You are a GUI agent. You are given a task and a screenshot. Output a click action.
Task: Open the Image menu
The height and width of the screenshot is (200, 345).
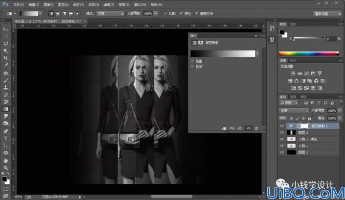pyautogui.click(x=48, y=4)
